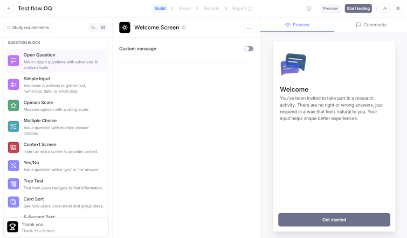The height and width of the screenshot is (238, 407).
Task: Click the Welcome Screen sun icon
Action: (125, 27)
